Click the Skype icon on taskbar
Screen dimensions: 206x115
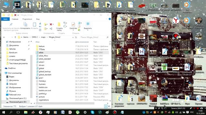point(92,112)
